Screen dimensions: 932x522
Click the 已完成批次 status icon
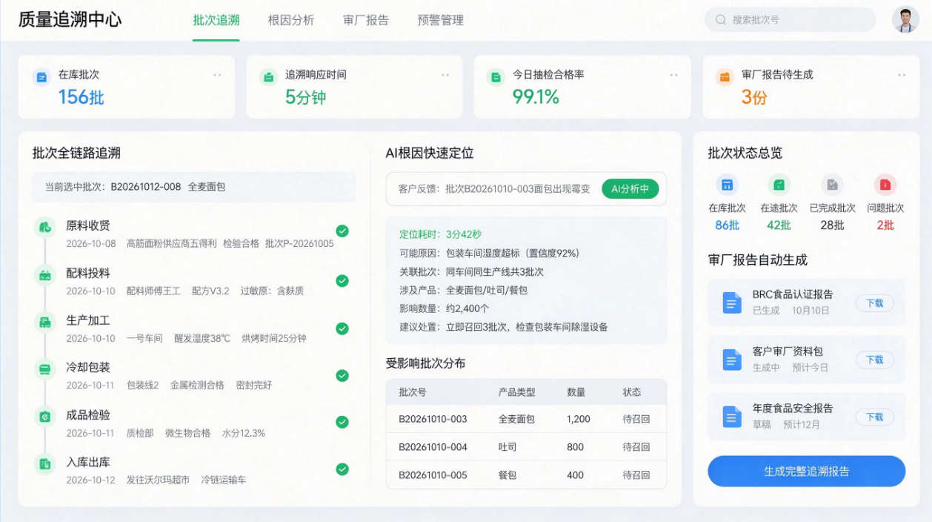[x=833, y=185]
